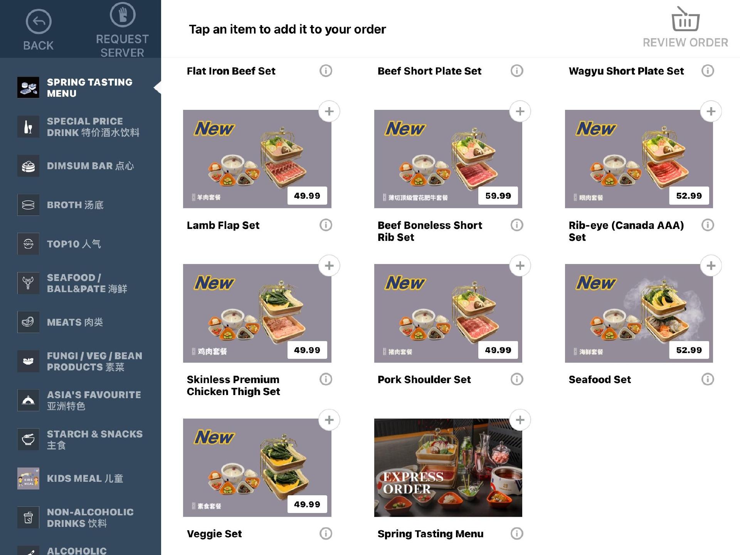Select Special Price Drink category
Screen dimensions: 740x555
(x=81, y=127)
